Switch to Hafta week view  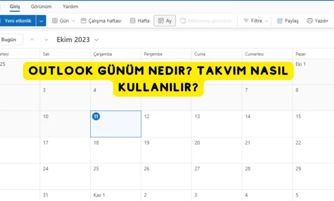140,21
